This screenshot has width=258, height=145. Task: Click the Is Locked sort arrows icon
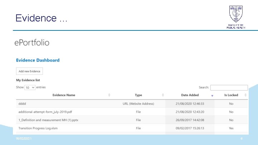pyautogui.click(x=245, y=95)
